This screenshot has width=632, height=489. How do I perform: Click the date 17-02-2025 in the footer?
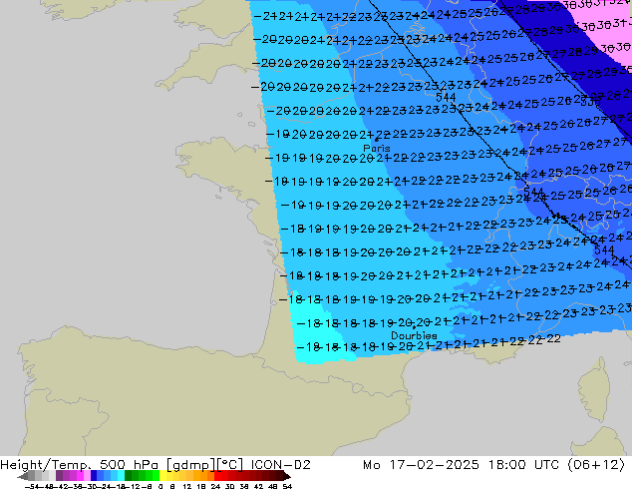point(434,465)
